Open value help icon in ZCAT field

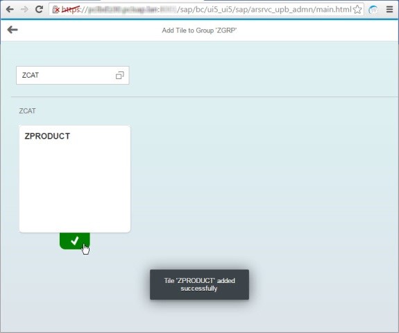coord(120,76)
